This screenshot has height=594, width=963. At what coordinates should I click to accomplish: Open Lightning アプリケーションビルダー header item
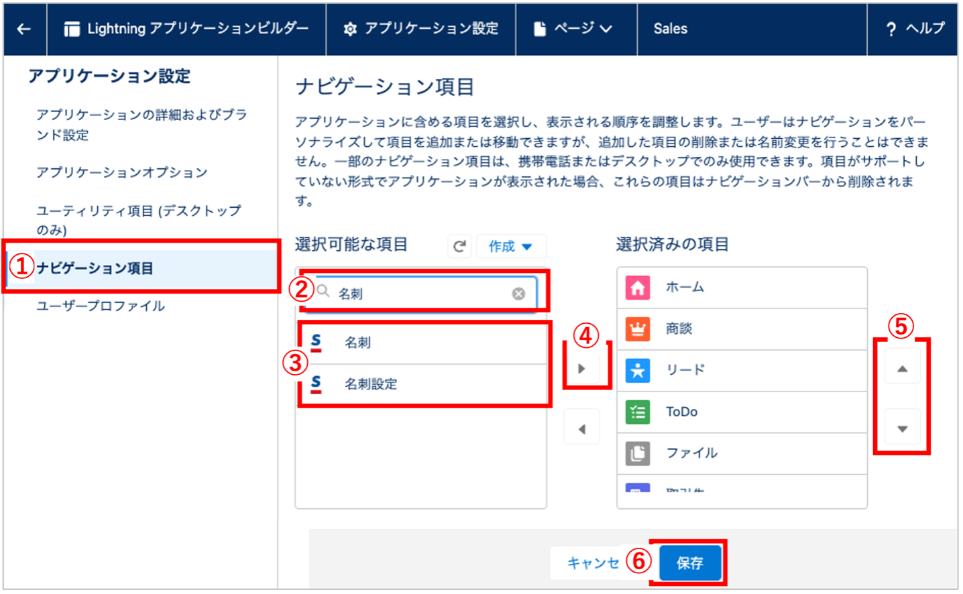186,29
